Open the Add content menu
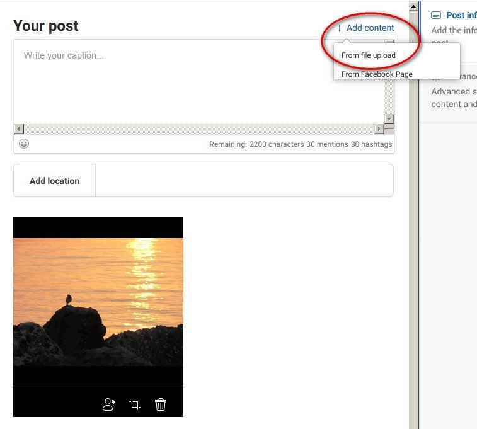The height and width of the screenshot is (429, 477). [x=365, y=28]
